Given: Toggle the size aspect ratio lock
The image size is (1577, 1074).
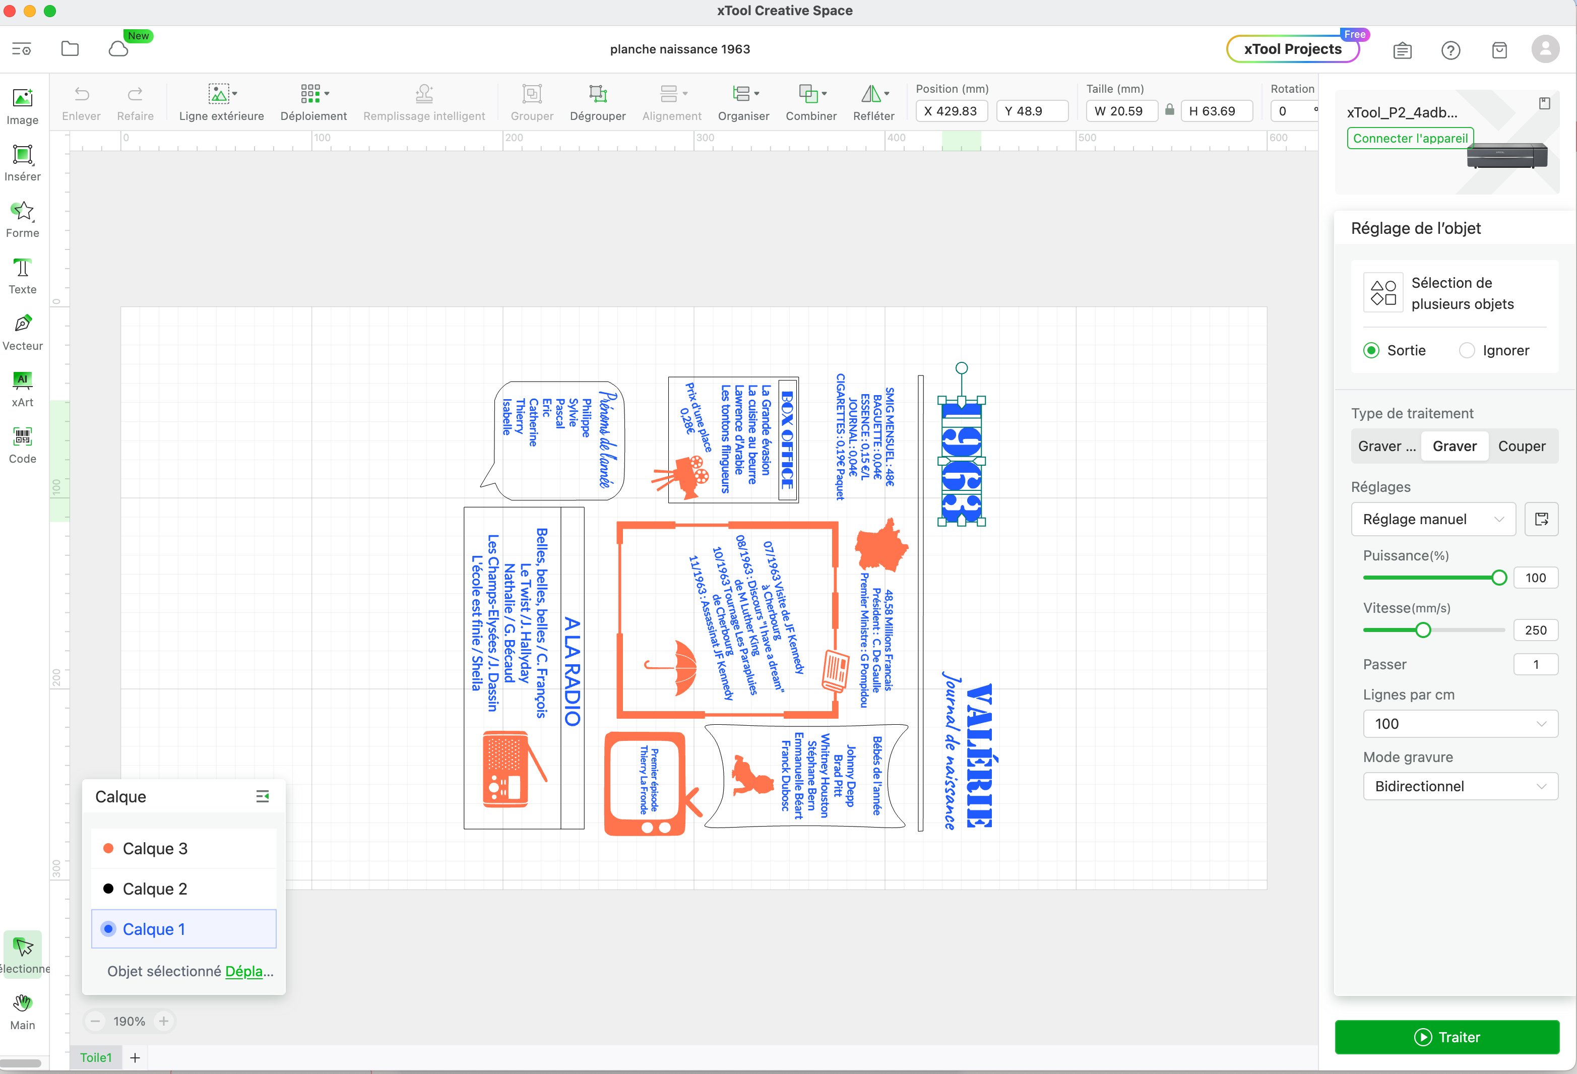Looking at the screenshot, I should 1169,110.
